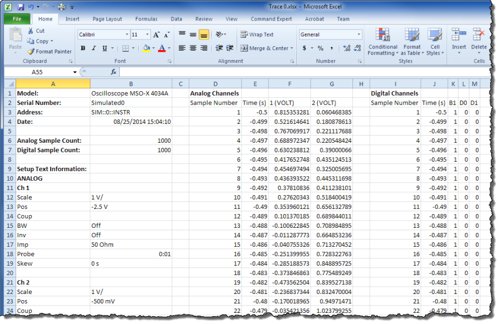Screen dimensions: 500x324
Task: Click the Quick Print icon in title bar
Action: click(x=62, y=7)
